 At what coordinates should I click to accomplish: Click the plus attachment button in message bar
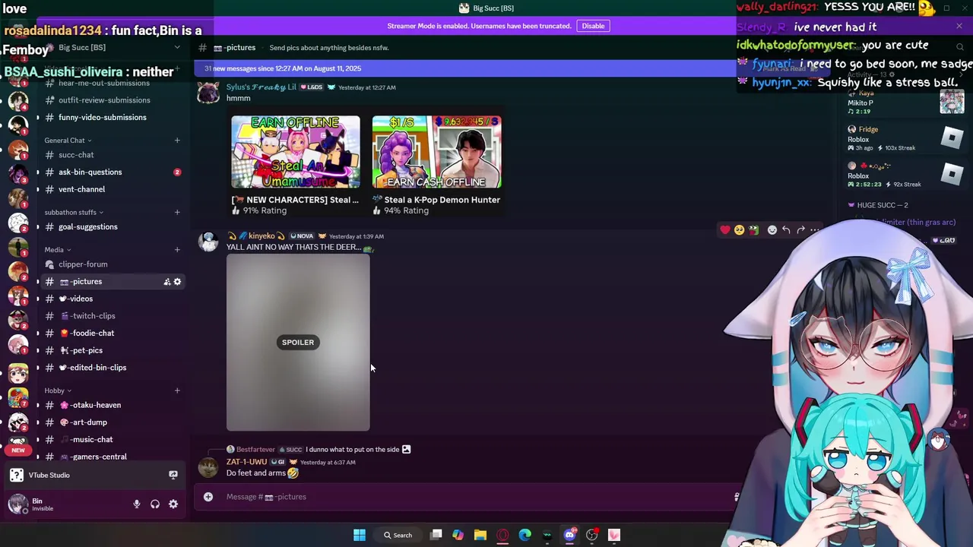208,497
